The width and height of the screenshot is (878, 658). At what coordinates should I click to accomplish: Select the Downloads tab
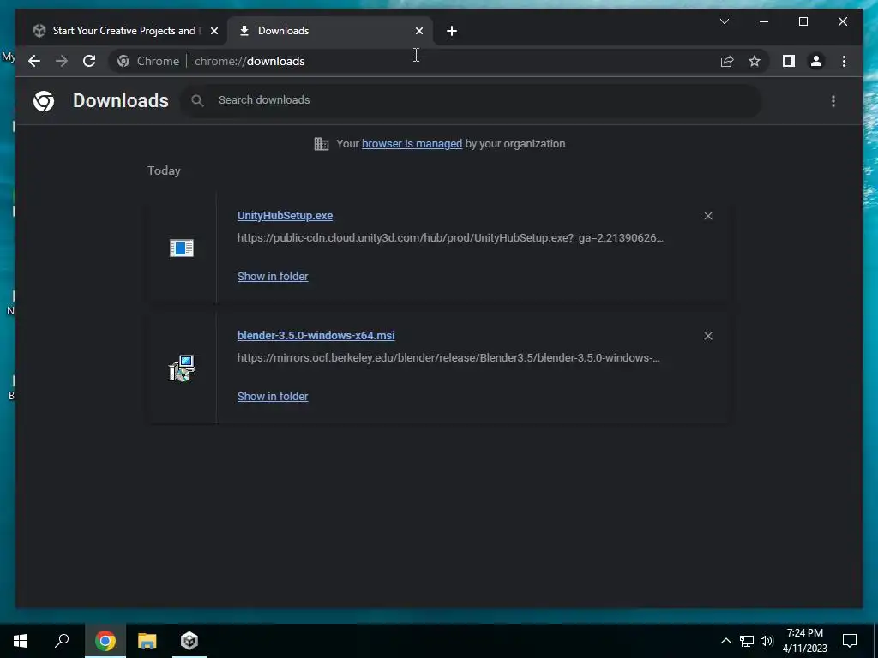[x=330, y=31]
